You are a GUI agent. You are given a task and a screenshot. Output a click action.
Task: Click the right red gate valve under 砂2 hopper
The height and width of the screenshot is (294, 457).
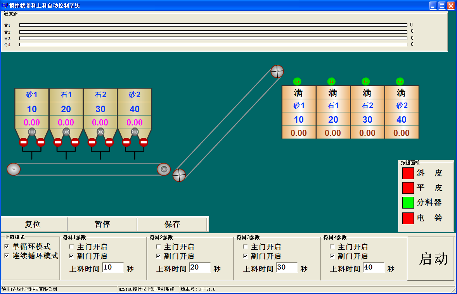[x=144, y=142]
